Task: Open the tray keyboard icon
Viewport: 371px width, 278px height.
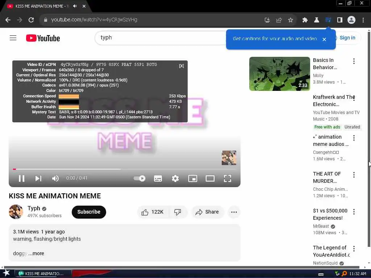Action: [x=321, y=274]
